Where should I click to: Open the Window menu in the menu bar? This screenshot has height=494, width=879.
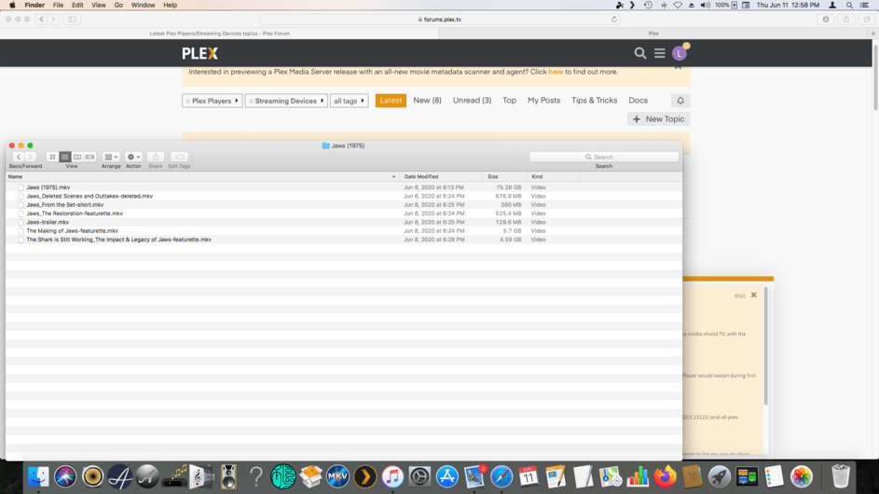(x=143, y=5)
